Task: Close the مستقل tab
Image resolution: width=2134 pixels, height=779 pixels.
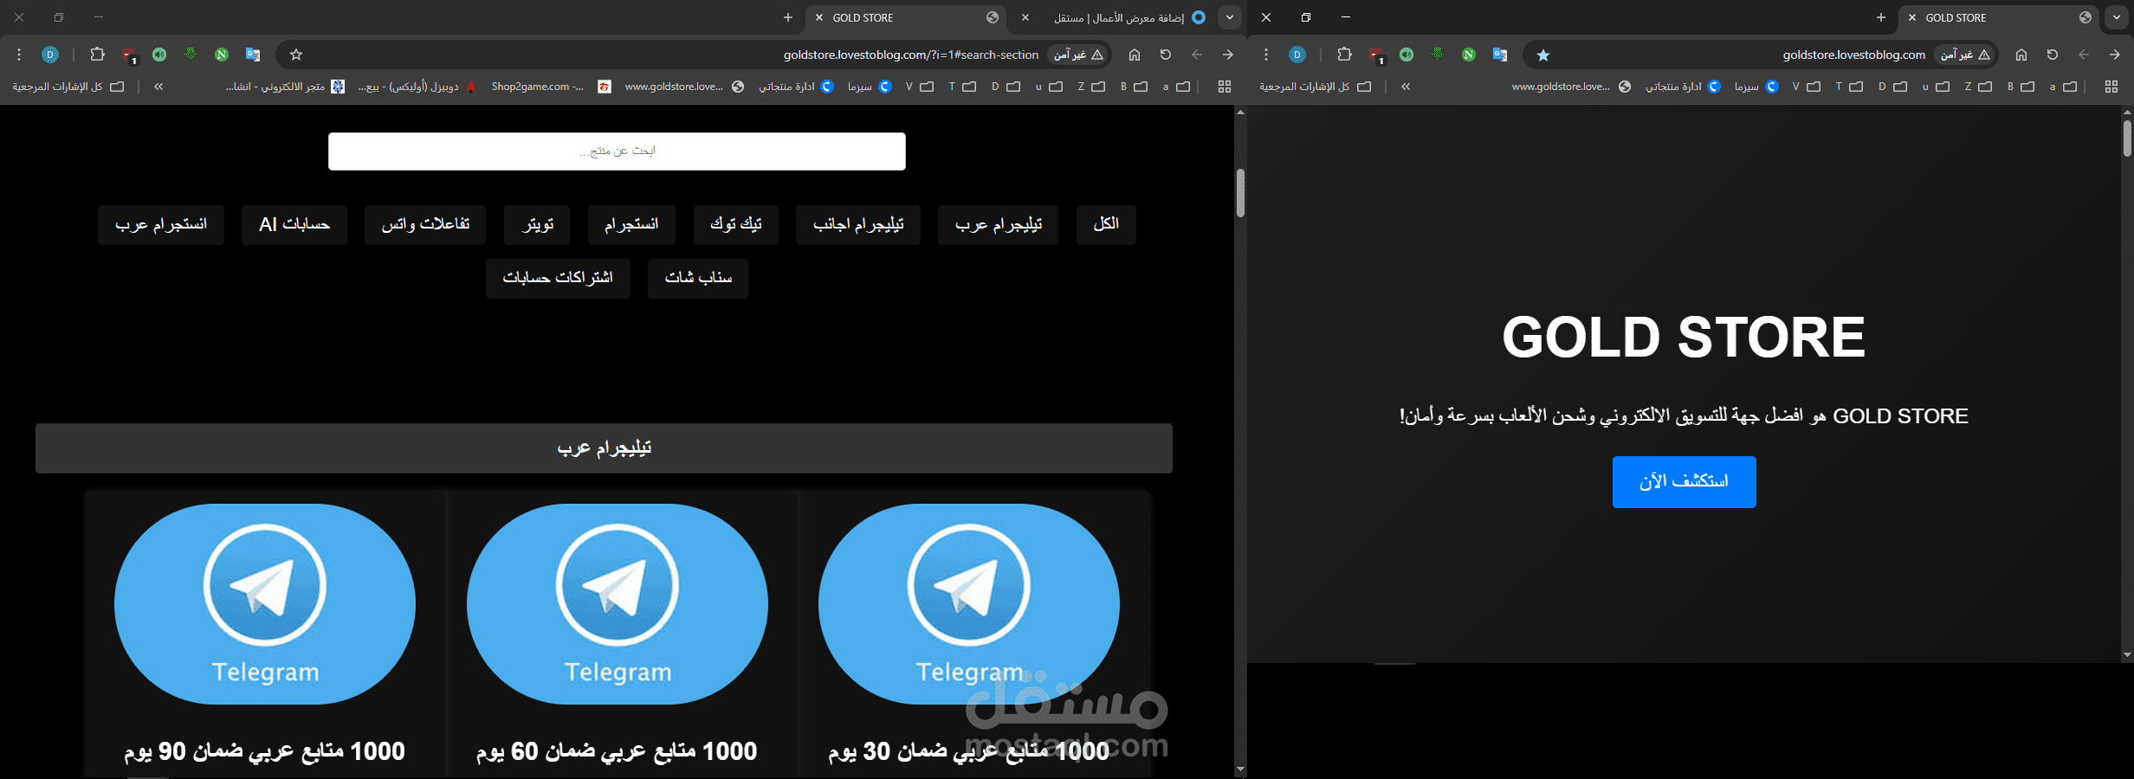Action: click(x=1025, y=17)
